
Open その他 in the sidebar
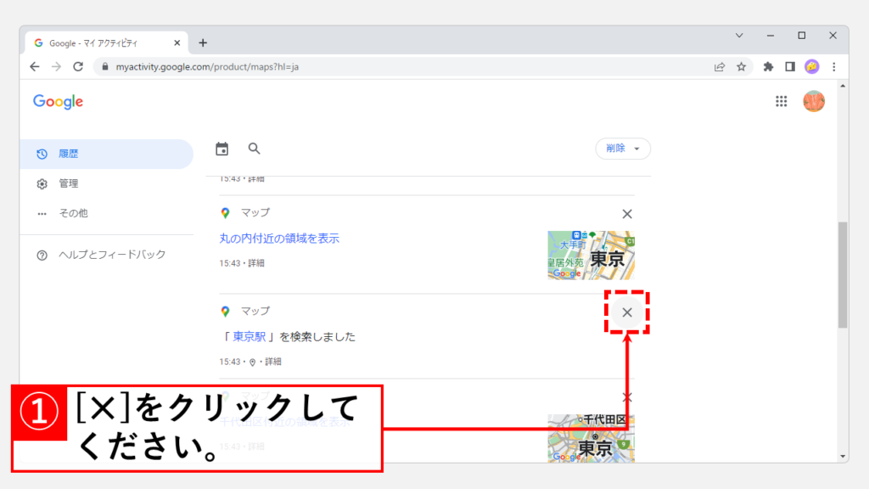pos(72,213)
